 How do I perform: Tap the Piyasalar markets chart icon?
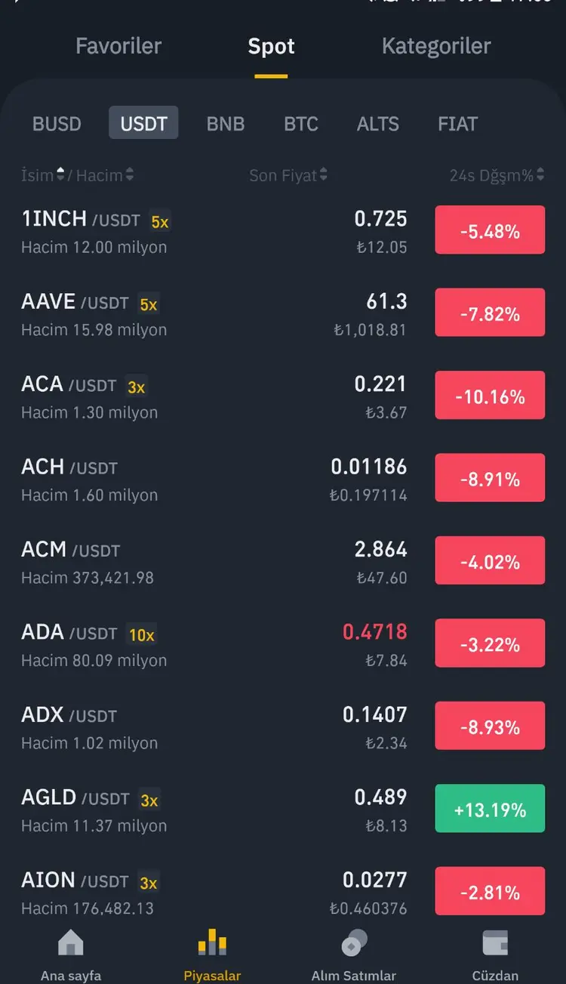tap(212, 942)
